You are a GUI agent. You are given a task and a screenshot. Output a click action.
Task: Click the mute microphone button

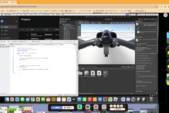[79, 107]
